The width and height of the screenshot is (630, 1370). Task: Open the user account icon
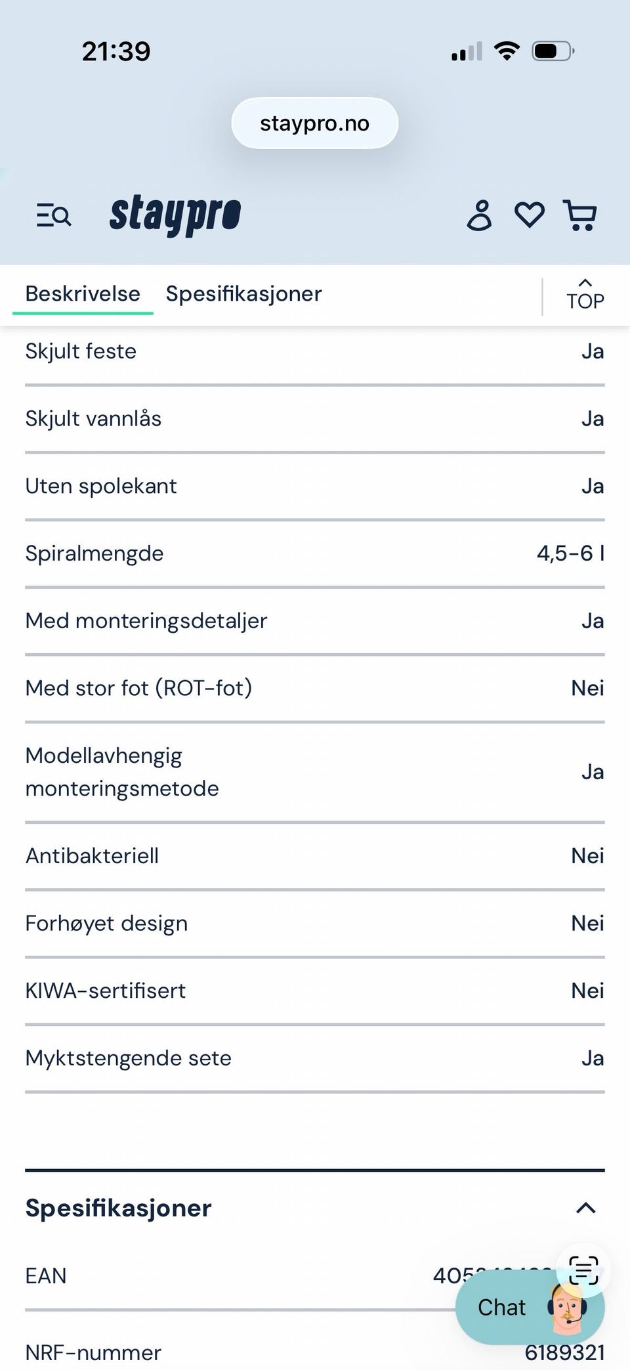pos(479,215)
